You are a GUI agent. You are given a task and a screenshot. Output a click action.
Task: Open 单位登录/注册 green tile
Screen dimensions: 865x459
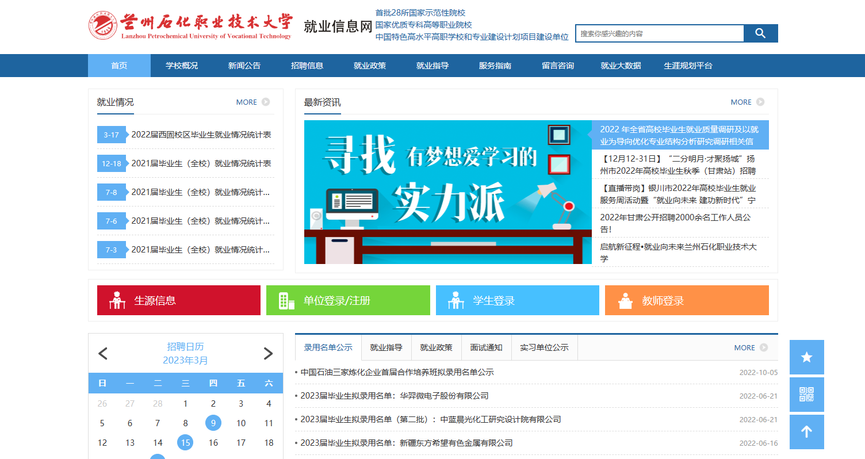click(347, 300)
